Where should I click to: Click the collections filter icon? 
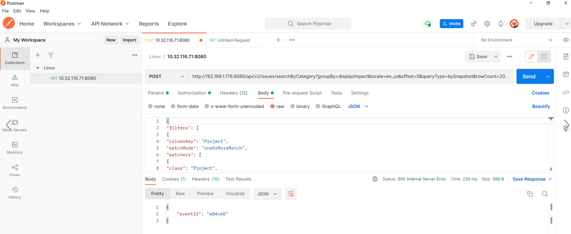51,55
